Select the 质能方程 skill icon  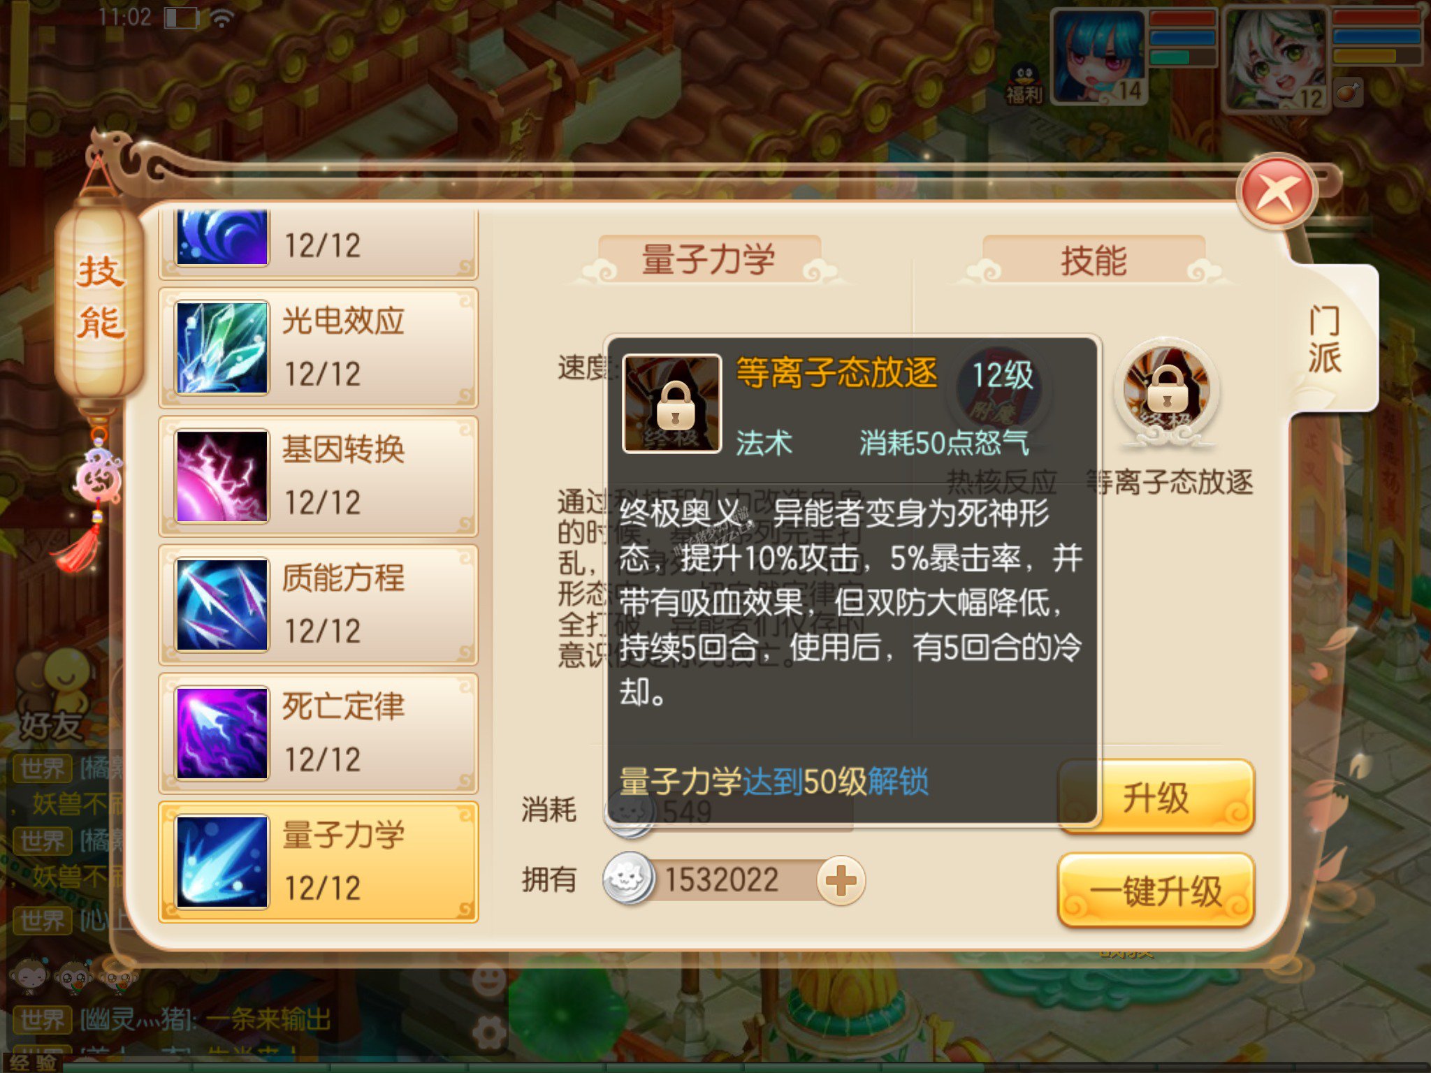click(221, 604)
